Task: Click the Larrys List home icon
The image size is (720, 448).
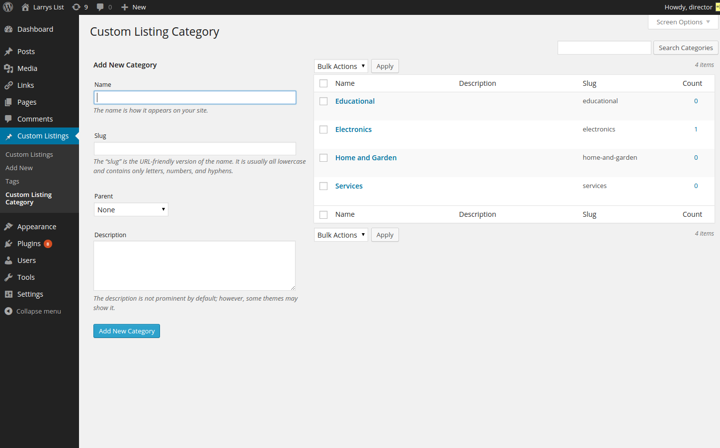Action: (x=25, y=7)
